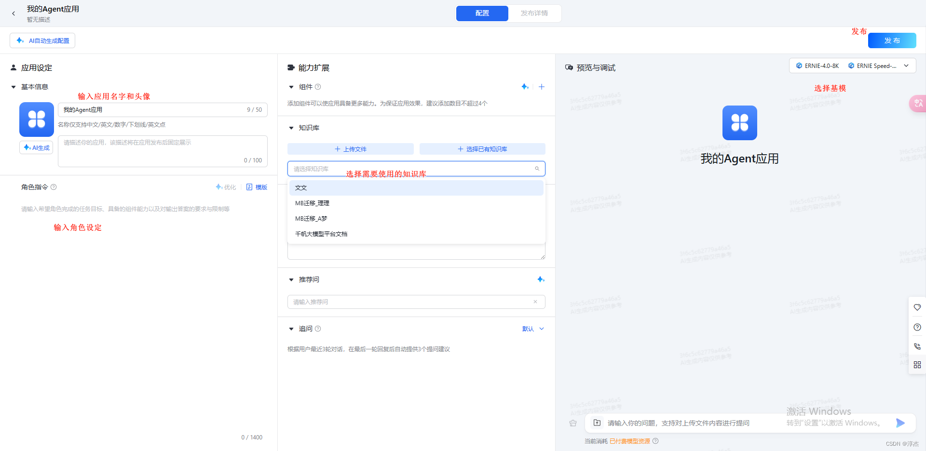Click the 优化 optimize link
This screenshot has height=451, width=926.
(x=226, y=187)
